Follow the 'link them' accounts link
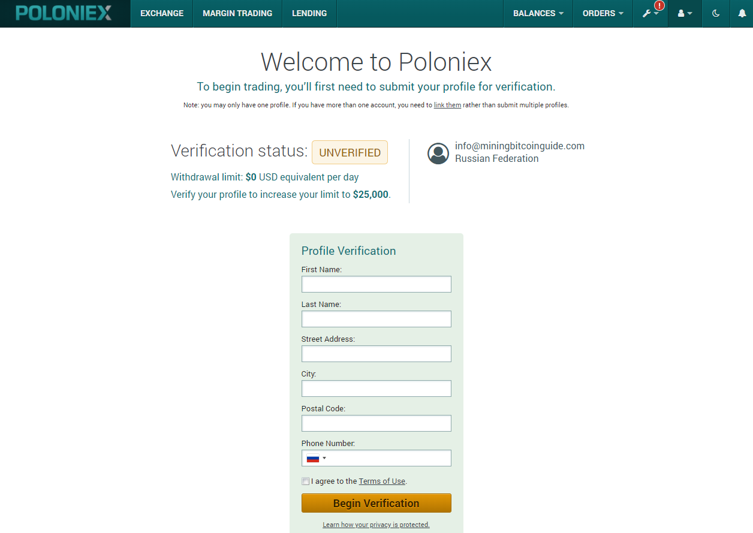This screenshot has height=533, width=753. (x=447, y=105)
